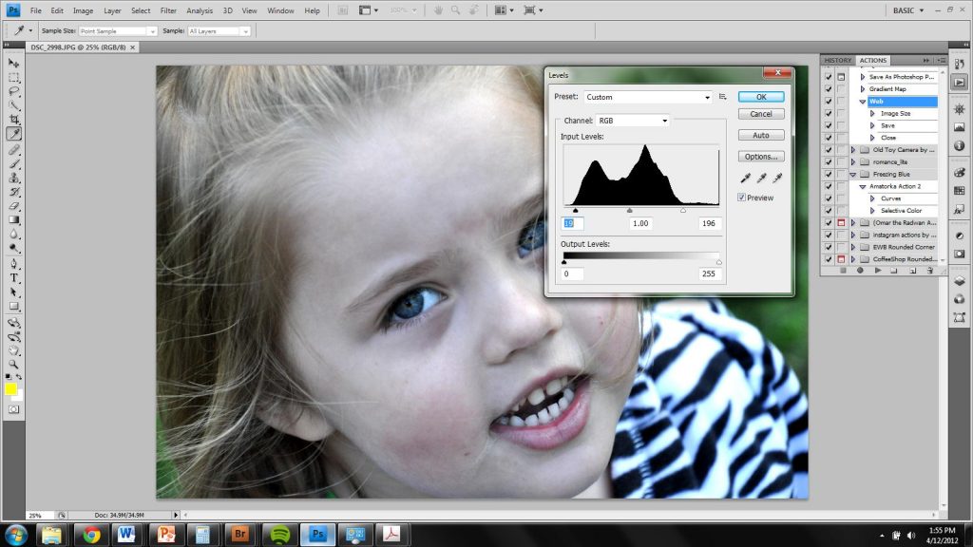Pick the black point eyedropper in Levels

click(746, 178)
